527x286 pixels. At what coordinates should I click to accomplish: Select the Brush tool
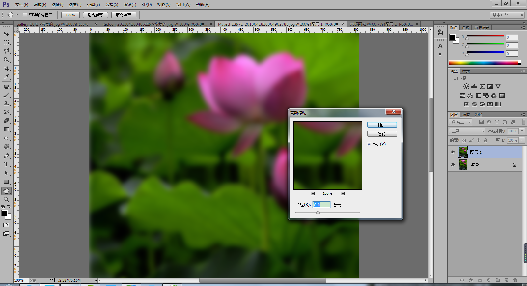6,95
